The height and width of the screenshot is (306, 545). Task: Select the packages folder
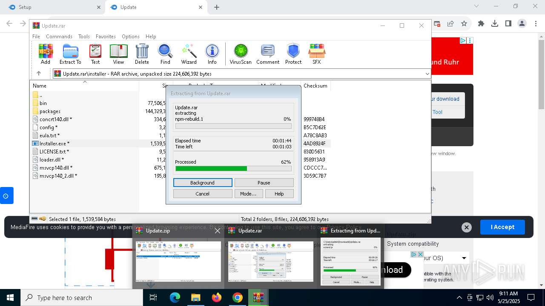coord(50,111)
